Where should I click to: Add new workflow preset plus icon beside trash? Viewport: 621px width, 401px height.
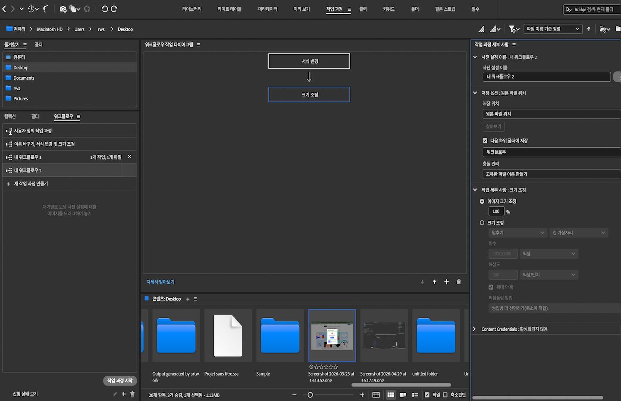(x=123, y=394)
